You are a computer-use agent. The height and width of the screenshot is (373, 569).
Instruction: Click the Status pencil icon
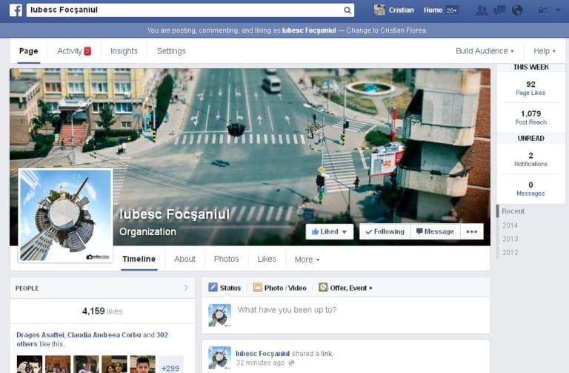click(x=213, y=287)
